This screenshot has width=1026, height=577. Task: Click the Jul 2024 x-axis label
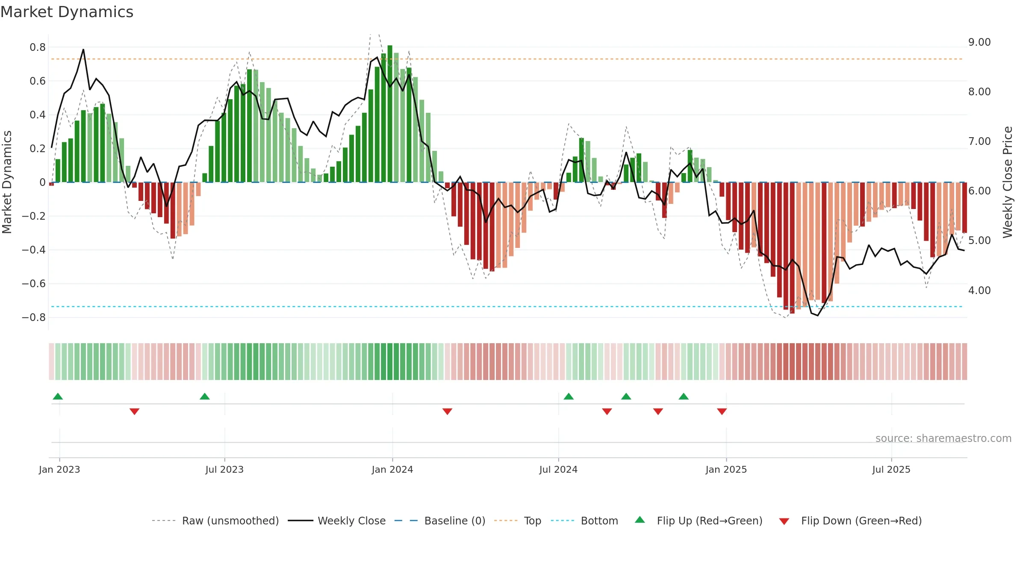(558, 469)
